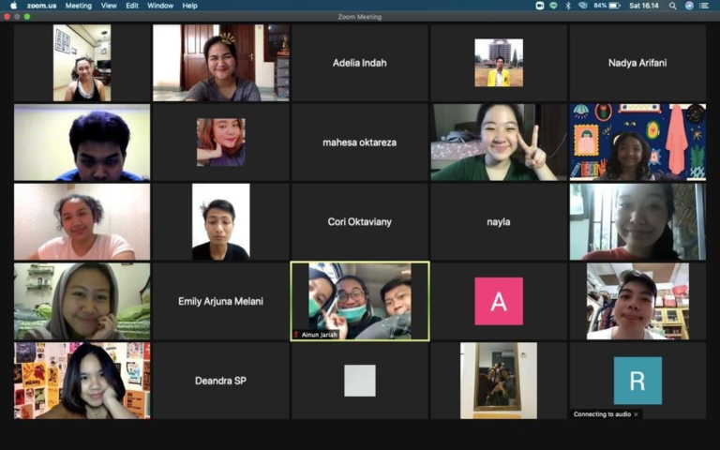Select the video of person in blue shirt

click(x=82, y=142)
